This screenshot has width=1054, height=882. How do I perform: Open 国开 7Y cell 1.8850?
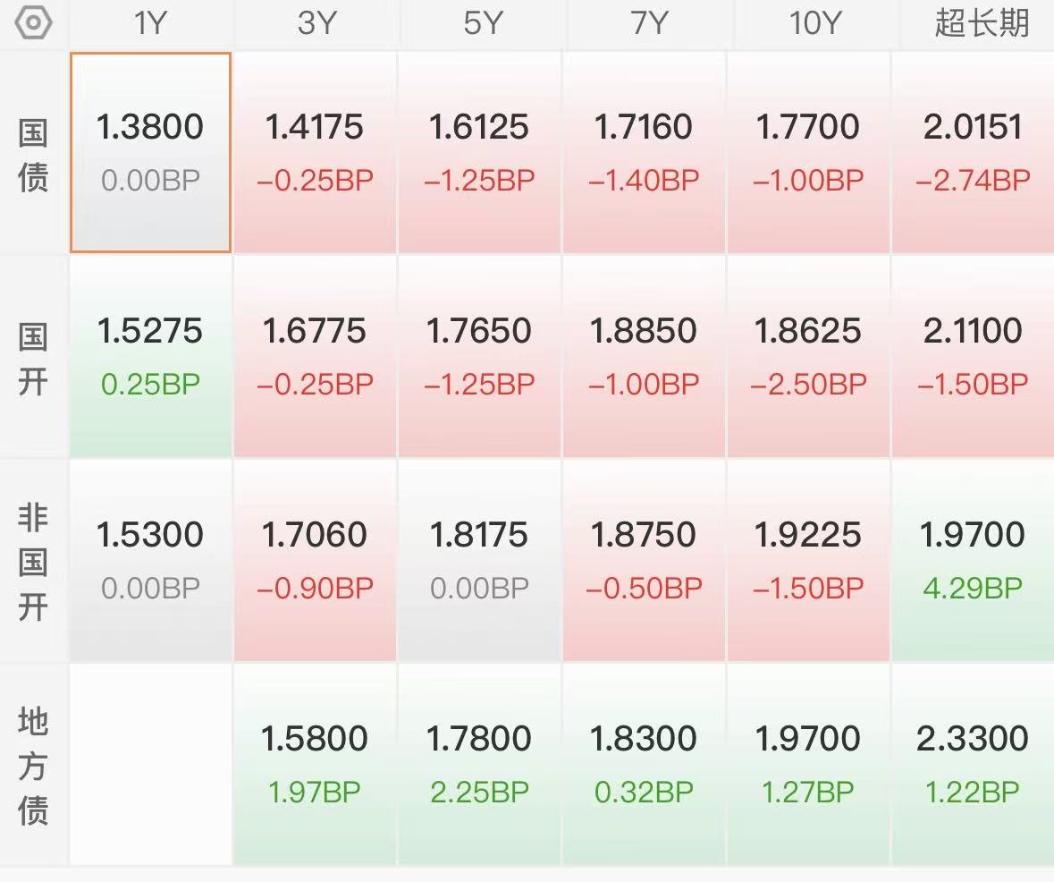pos(644,357)
